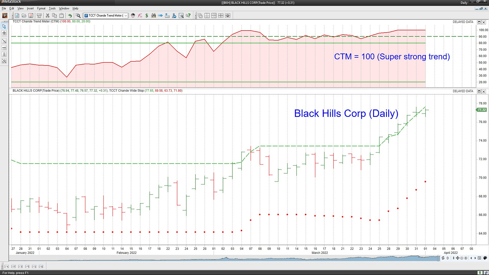The height and width of the screenshot is (275, 489).
Task: Open the Insert menu
Action: (x=30, y=8)
